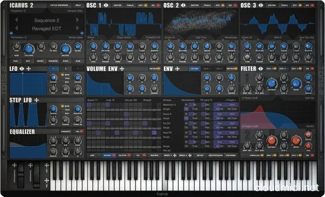Click the Volume envelope curve display
Viewport: 325px width, 197px height.
pos(105,84)
